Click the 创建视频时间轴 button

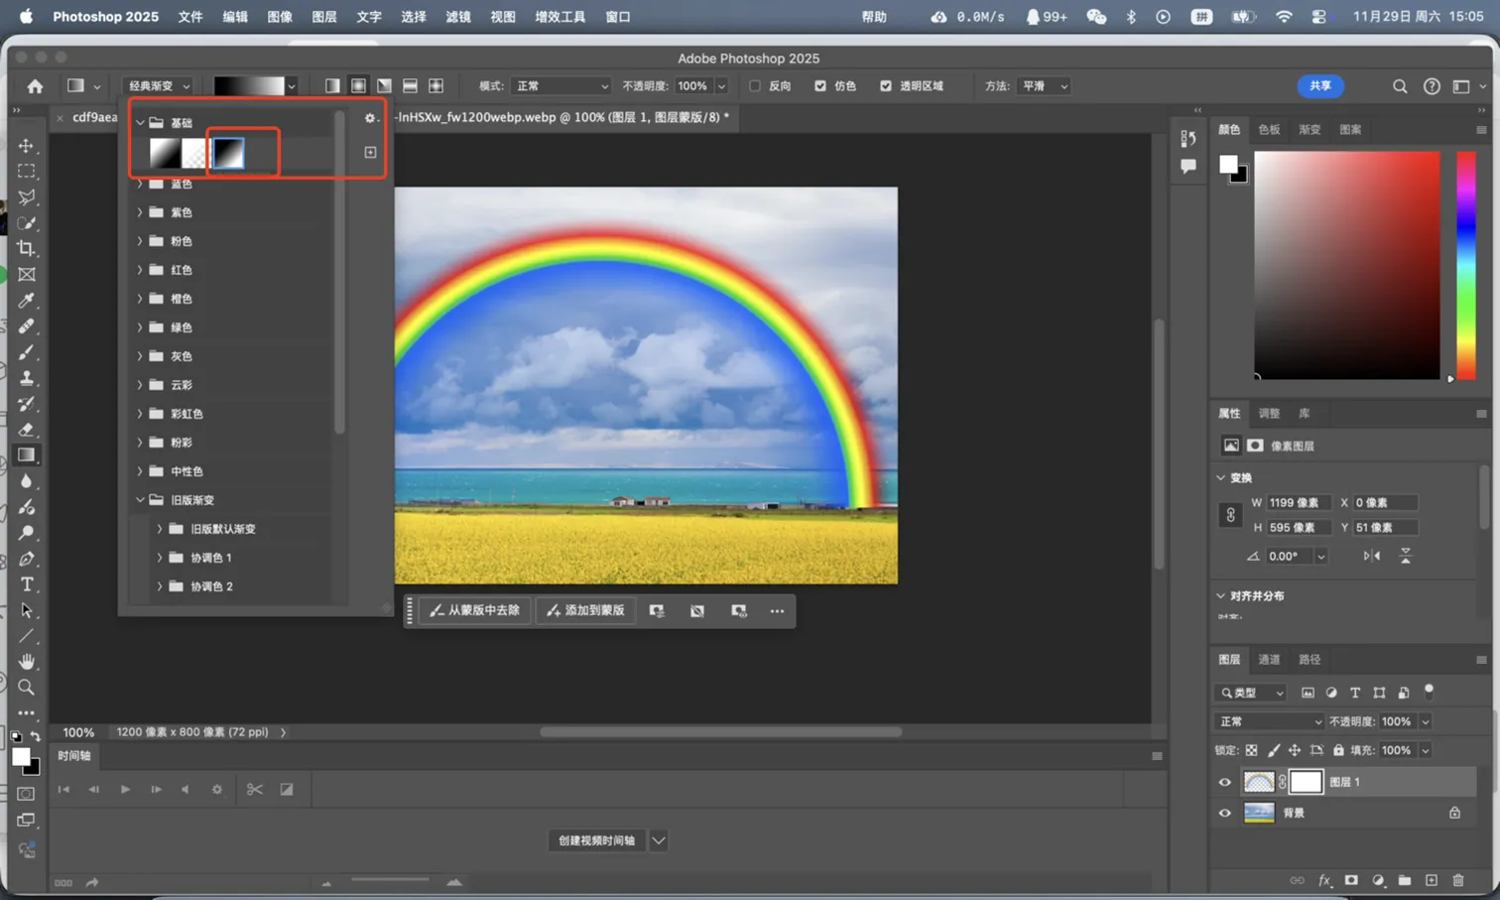coord(596,840)
